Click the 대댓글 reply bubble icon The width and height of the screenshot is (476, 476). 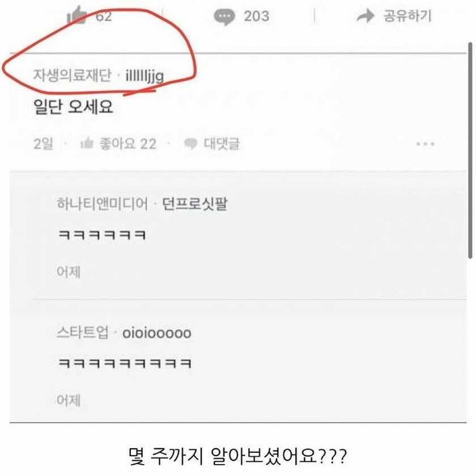point(190,143)
